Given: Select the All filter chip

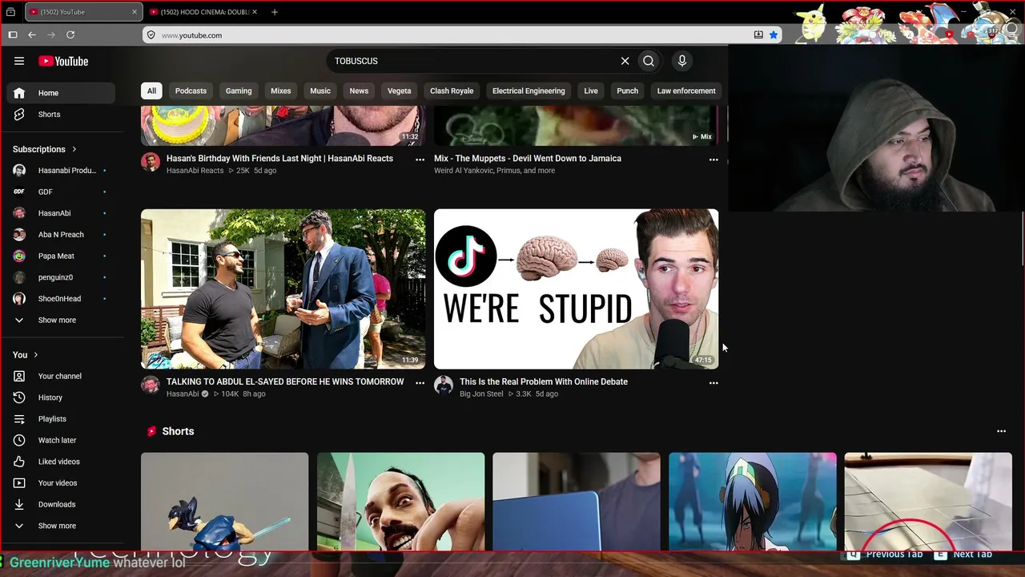Looking at the screenshot, I should point(151,91).
